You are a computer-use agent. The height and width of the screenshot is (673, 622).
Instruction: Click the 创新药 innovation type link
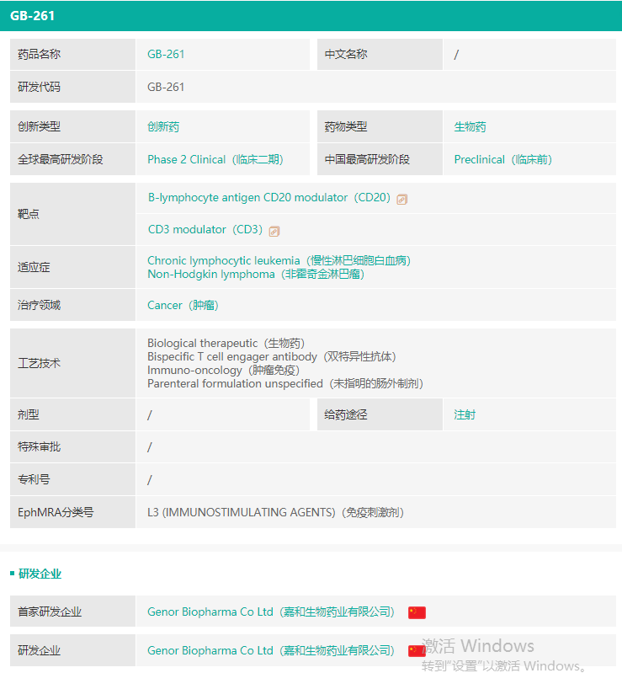pyautogui.click(x=163, y=126)
